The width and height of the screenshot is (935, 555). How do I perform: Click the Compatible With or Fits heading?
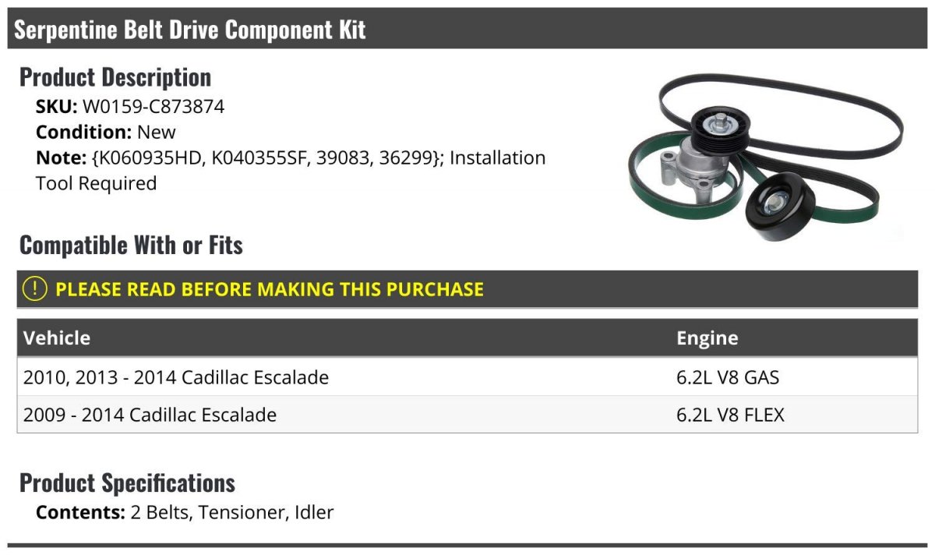[131, 246]
